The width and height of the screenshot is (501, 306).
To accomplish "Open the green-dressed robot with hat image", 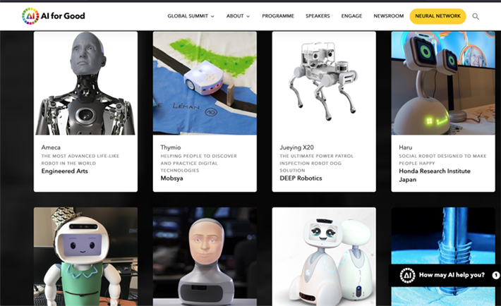I will tap(85, 257).
